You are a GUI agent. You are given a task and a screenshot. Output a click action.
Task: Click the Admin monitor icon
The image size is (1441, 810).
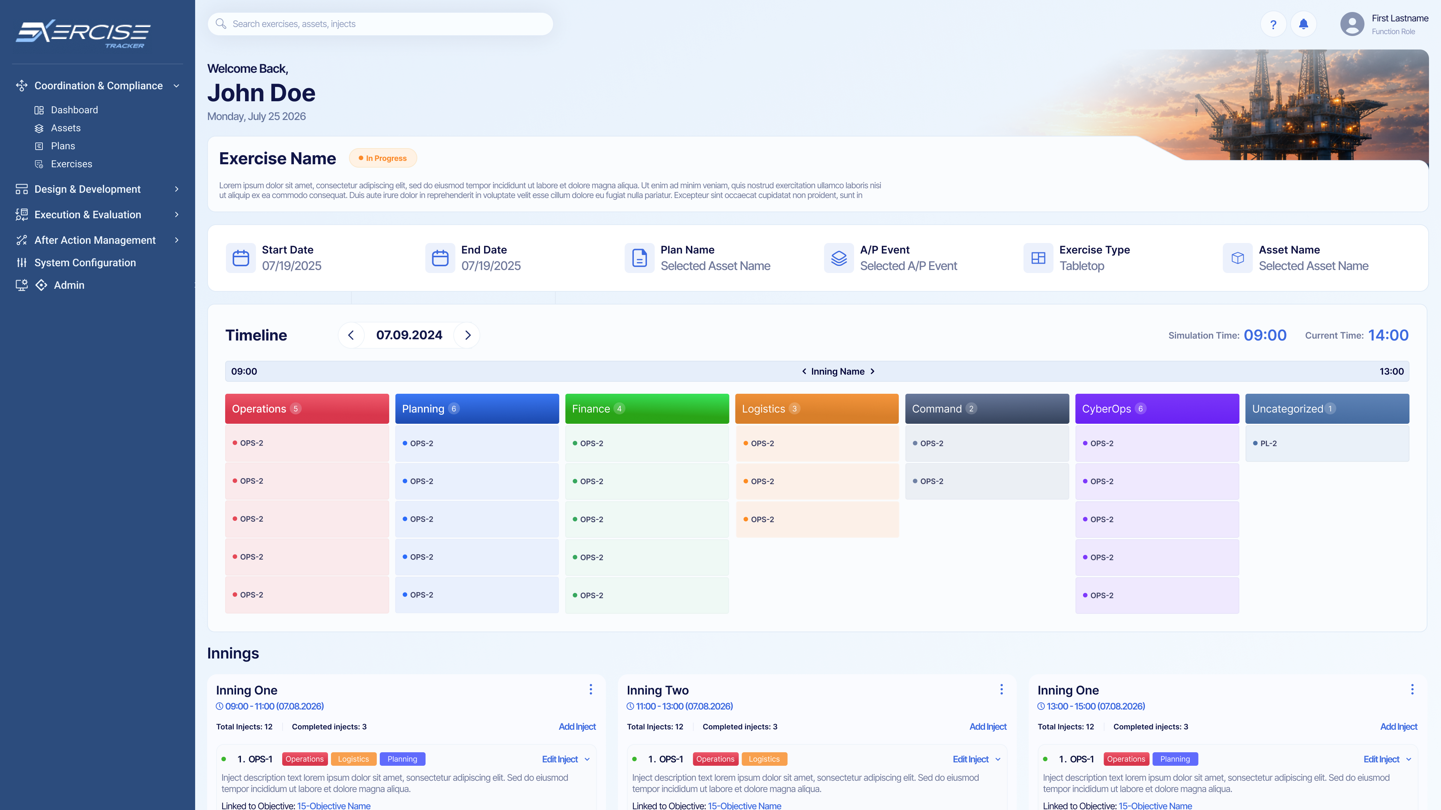click(21, 285)
